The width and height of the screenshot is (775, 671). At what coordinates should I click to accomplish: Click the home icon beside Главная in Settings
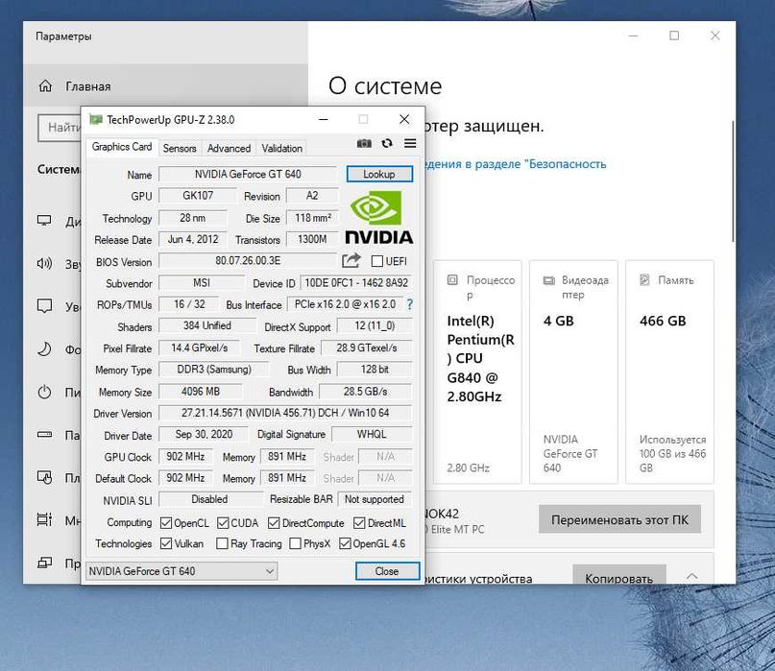coord(45,86)
